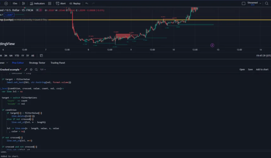This screenshot has height=158, width=271.
Task: Edit the script name with the pencil icon
Action: (26, 69)
